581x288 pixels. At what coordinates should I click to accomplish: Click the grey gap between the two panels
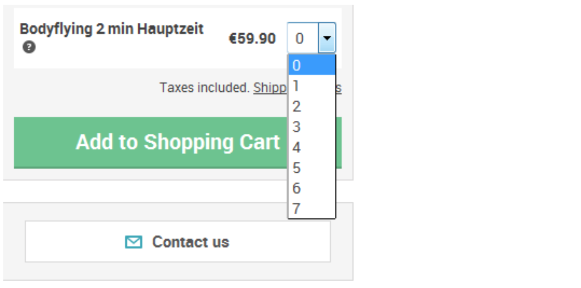click(178, 191)
